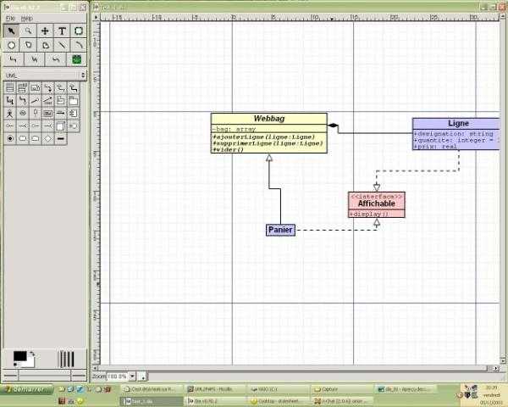Select the Text tool
The height and width of the screenshot is (407, 508).
[62, 31]
